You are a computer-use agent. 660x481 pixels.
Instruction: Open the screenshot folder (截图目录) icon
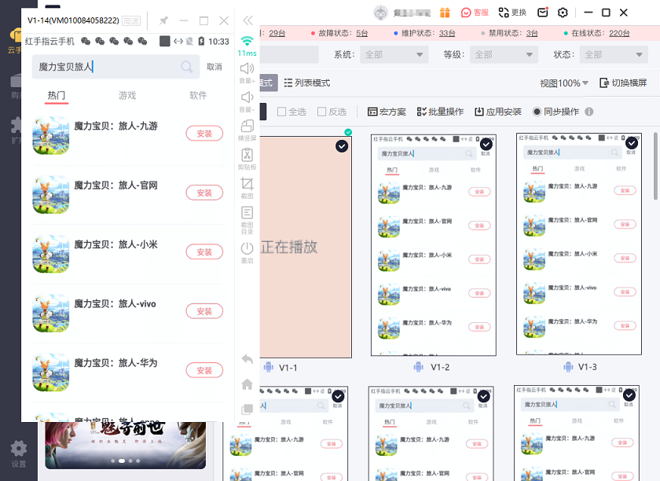tap(247, 212)
